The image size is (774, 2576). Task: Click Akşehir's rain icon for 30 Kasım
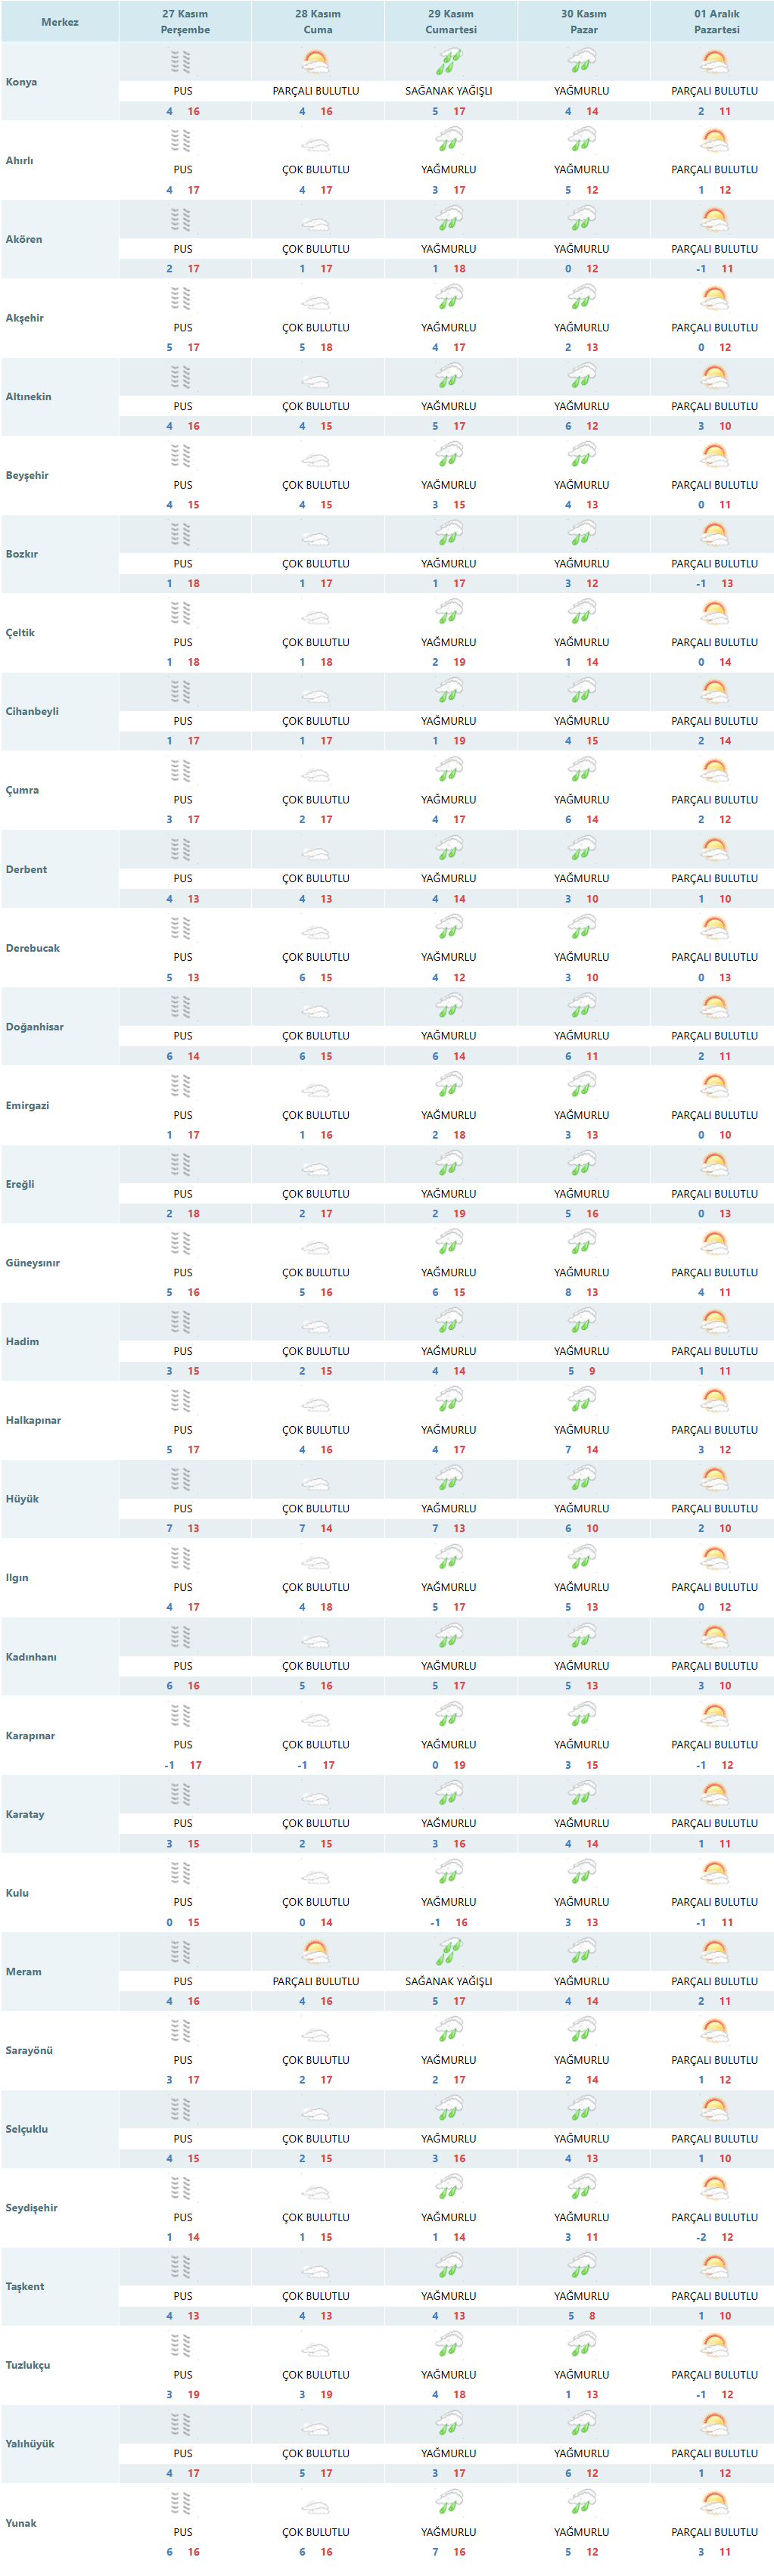click(581, 299)
